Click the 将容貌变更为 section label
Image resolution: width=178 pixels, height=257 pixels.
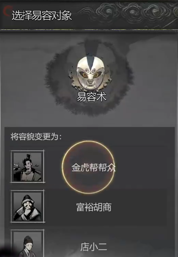36,137
